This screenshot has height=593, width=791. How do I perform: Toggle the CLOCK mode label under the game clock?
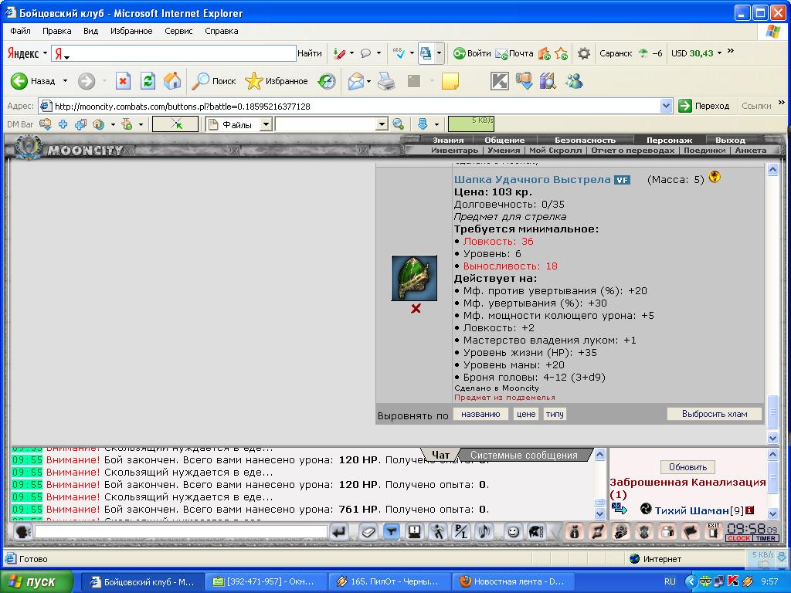739,538
